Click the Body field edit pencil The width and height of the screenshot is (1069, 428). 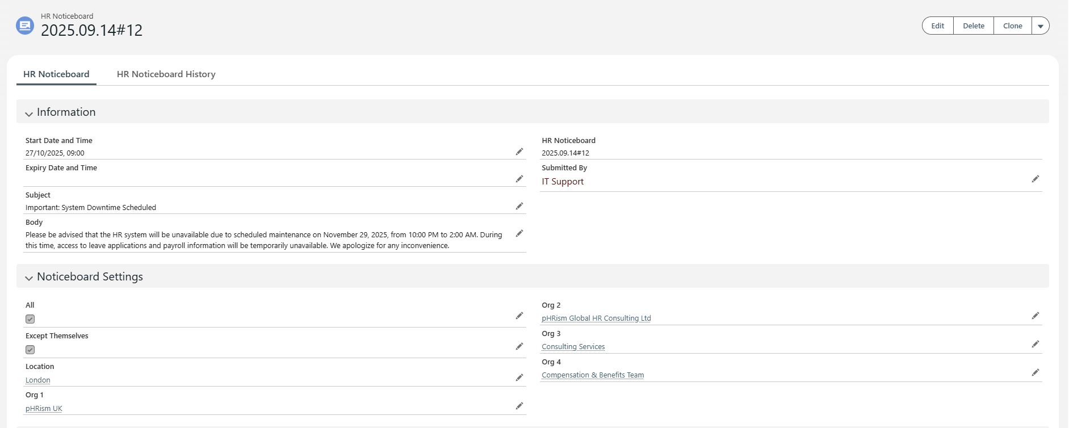coord(519,233)
